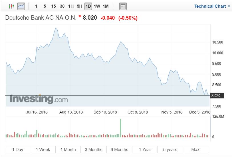Viewport: 232px width, 159px height.
Task: Select the 1W interval
Action: click(x=97, y=6)
